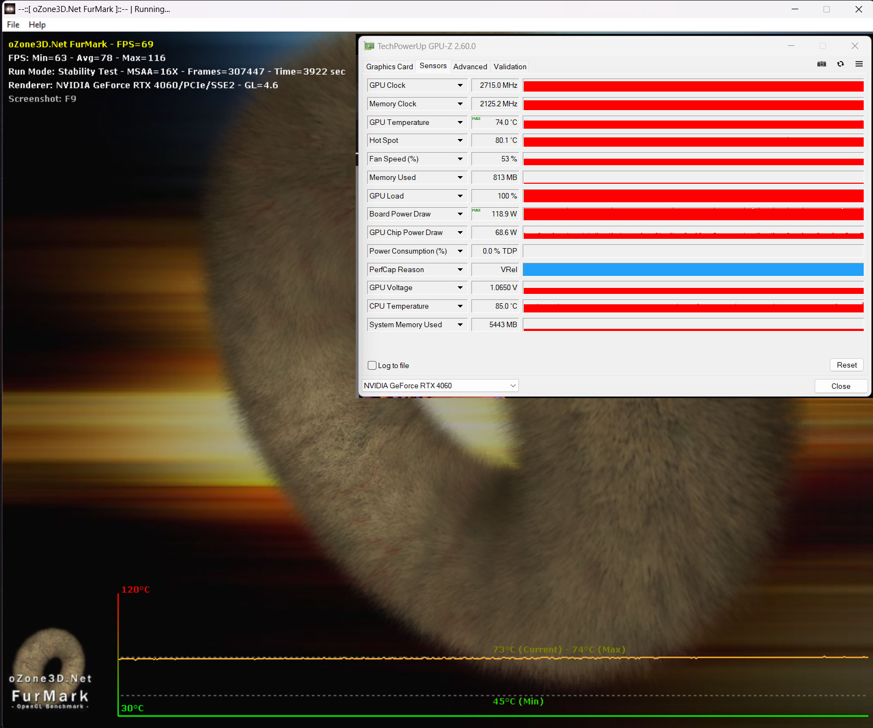Click the PerfCap Reason blue graph bar

pos(693,270)
